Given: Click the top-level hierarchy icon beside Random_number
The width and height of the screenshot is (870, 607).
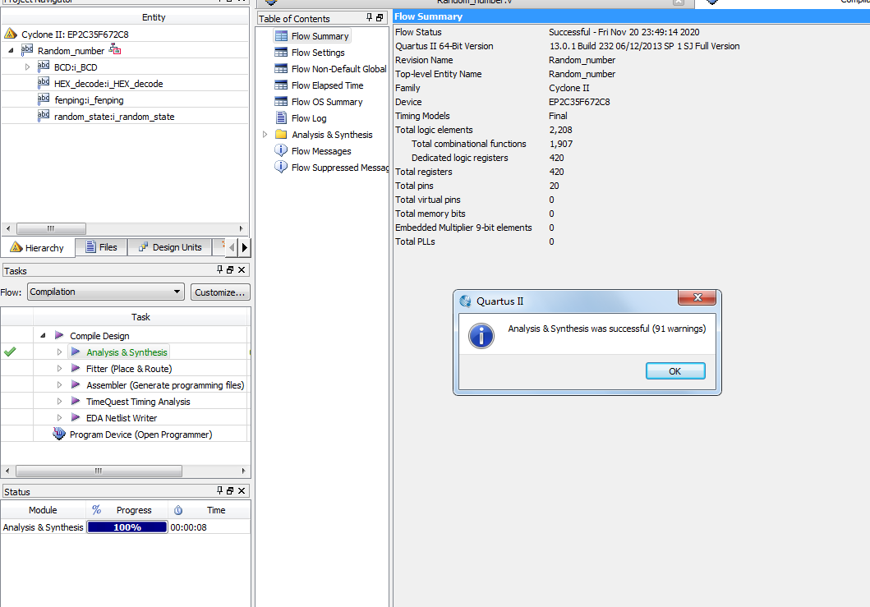Looking at the screenshot, I should [115, 50].
